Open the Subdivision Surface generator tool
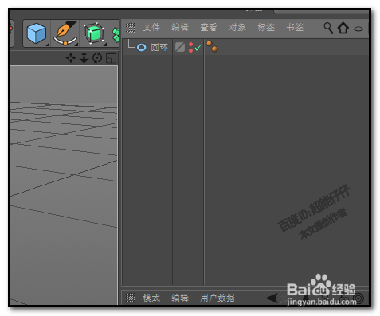The width and height of the screenshot is (380, 316). click(x=94, y=33)
